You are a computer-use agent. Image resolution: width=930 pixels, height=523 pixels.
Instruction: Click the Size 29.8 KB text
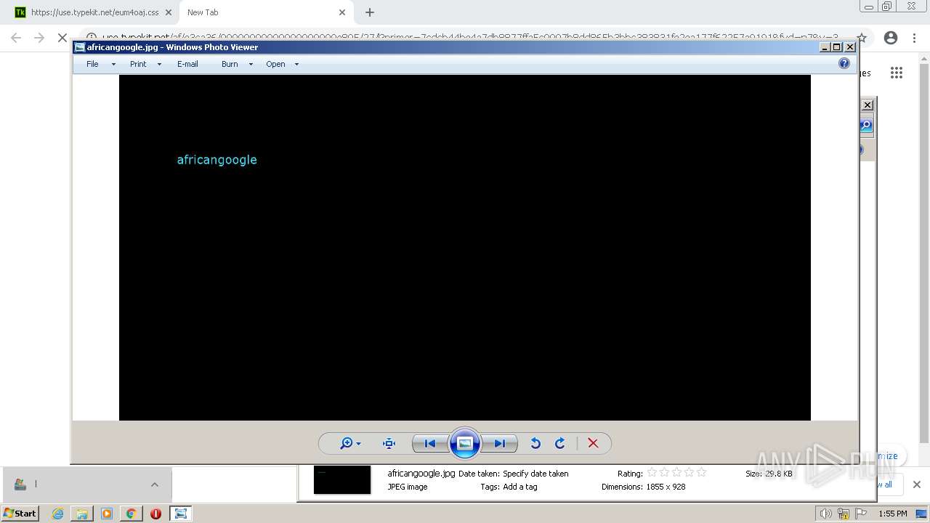coord(769,474)
